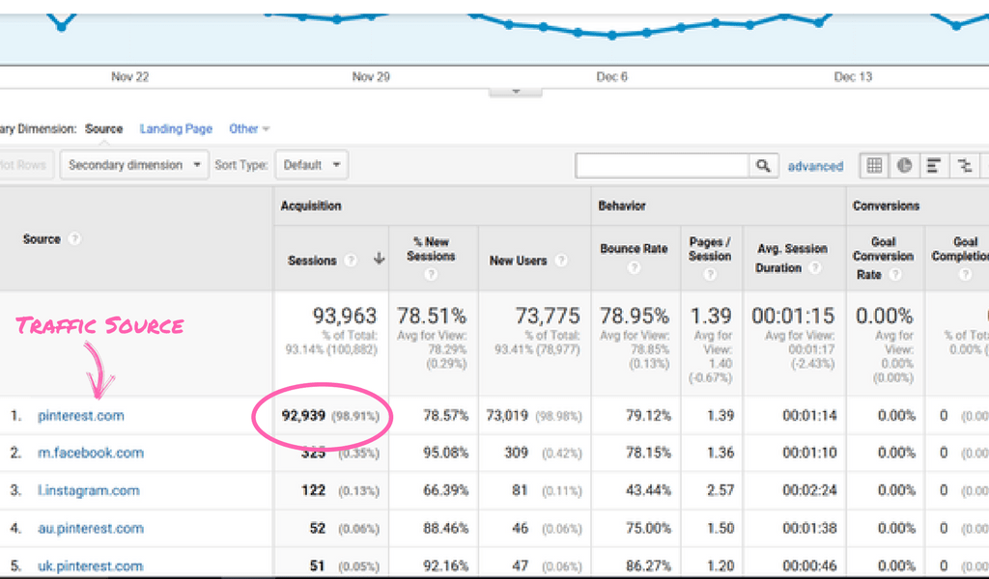Click the Nov 29 chart date label
The width and height of the screenshot is (989, 579).
tap(371, 77)
